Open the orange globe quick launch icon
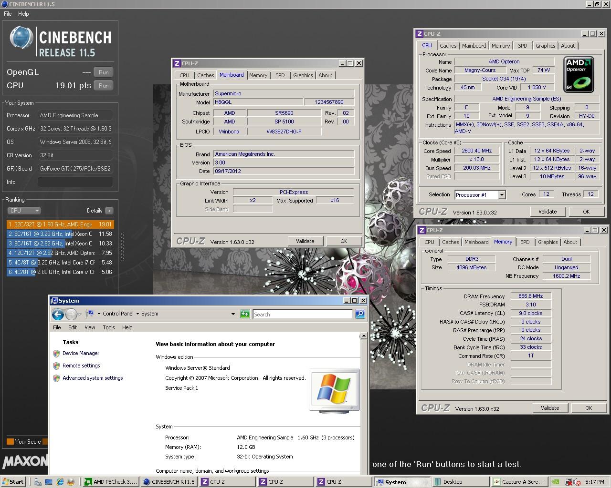 [x=71, y=482]
